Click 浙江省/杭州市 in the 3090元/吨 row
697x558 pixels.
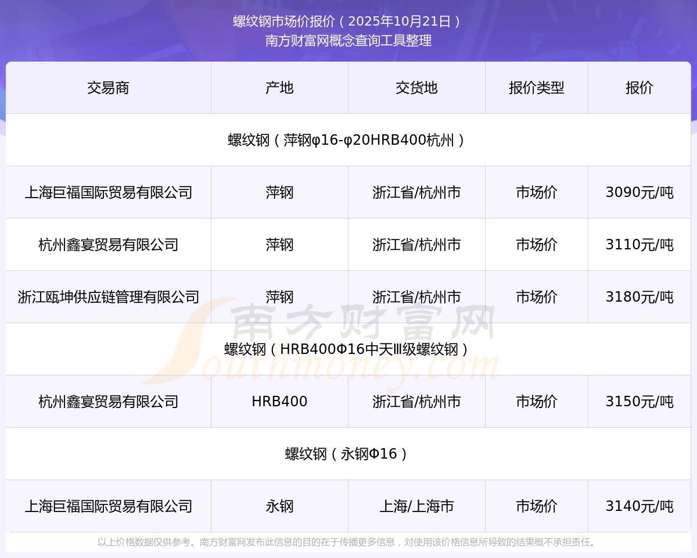[x=416, y=192]
